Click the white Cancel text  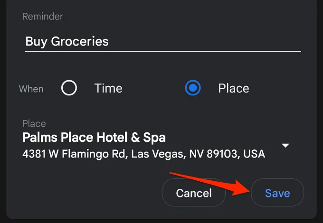click(x=194, y=193)
